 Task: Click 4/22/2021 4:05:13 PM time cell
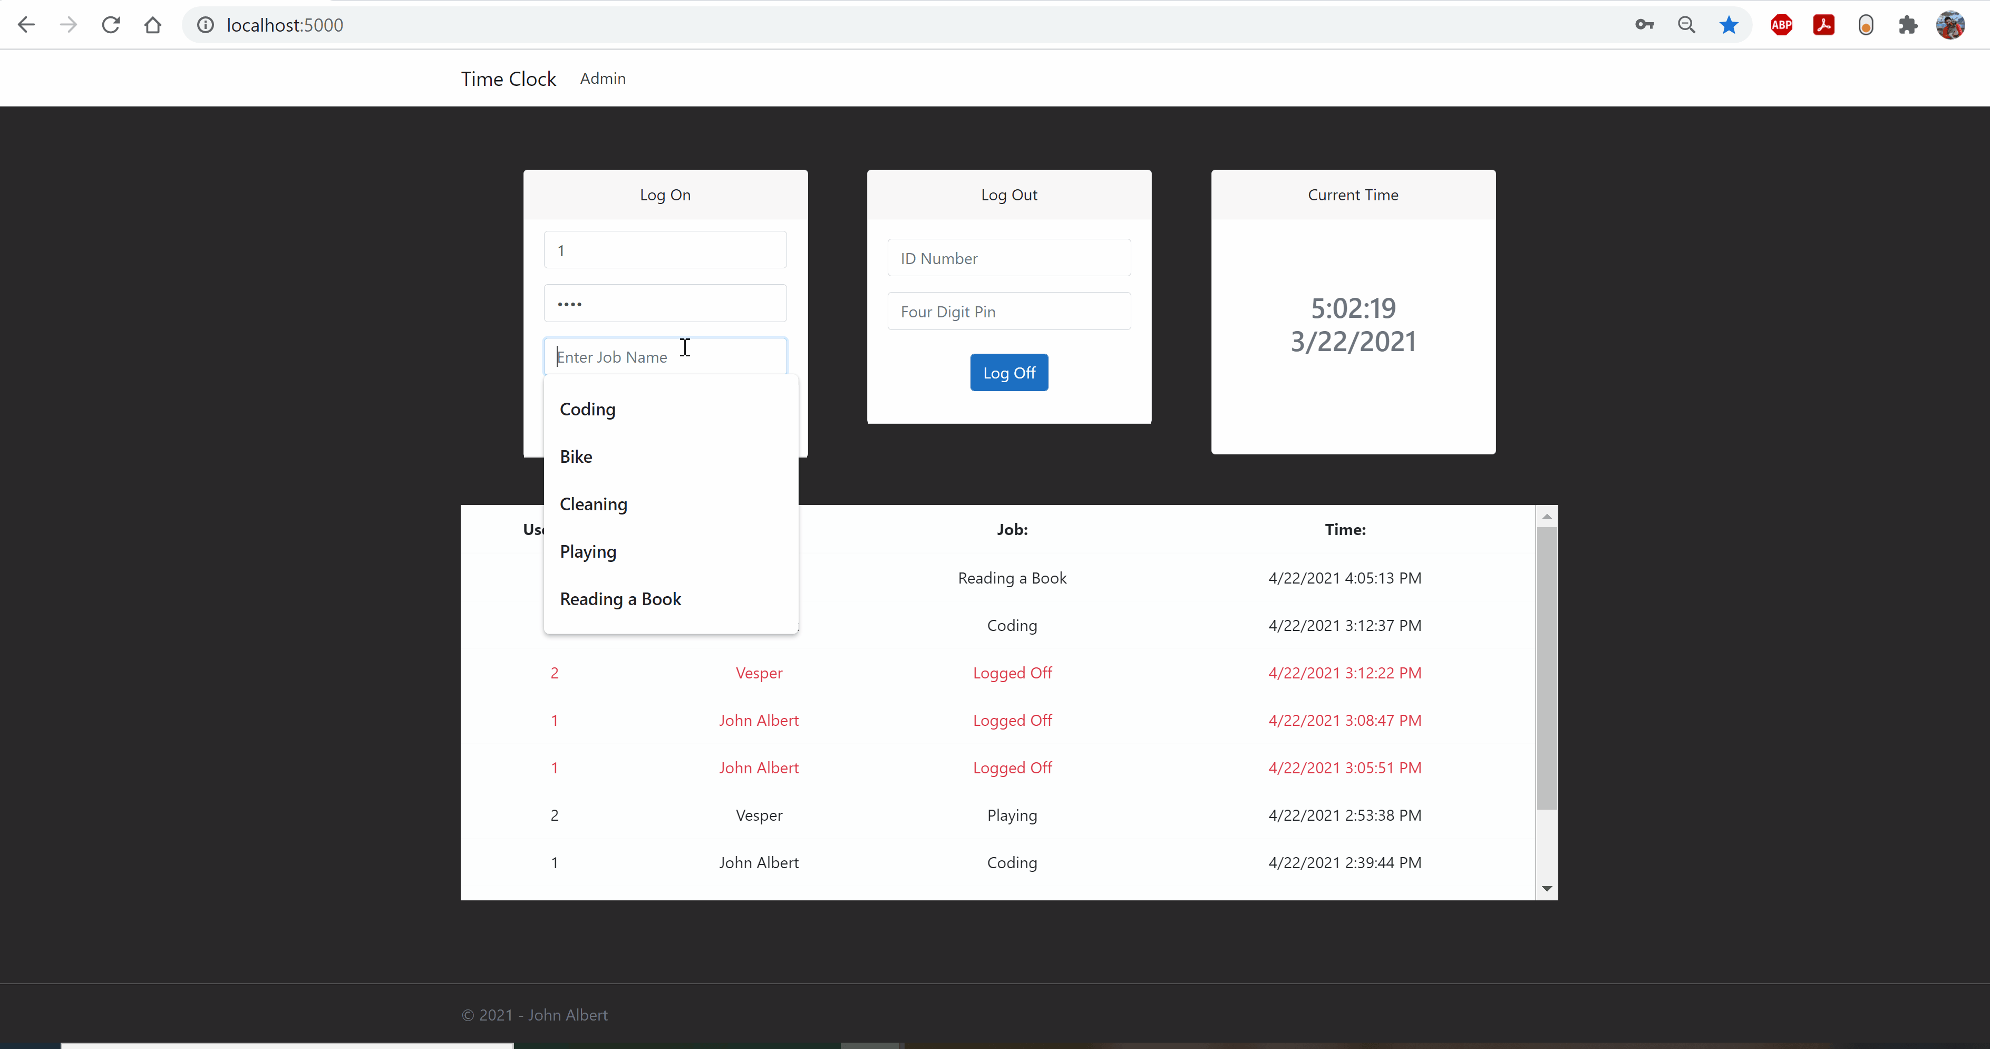pos(1345,578)
